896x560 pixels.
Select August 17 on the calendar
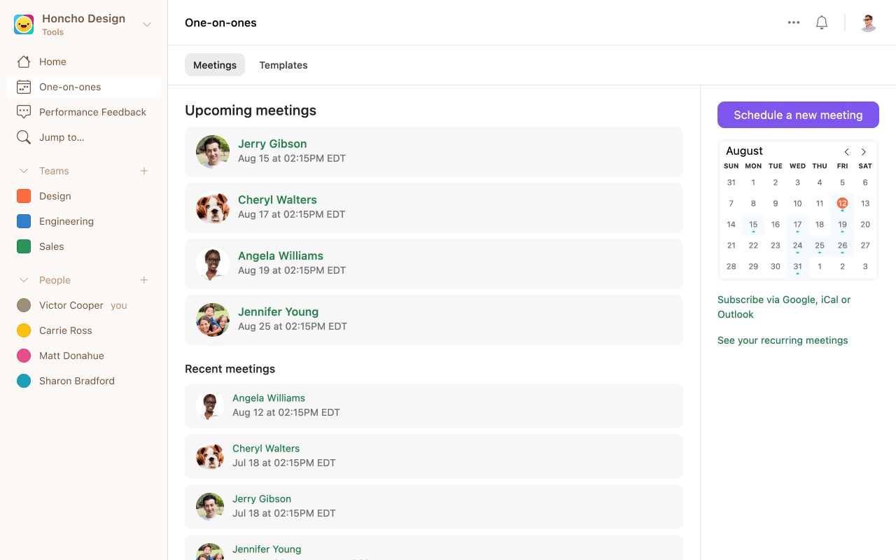797,225
